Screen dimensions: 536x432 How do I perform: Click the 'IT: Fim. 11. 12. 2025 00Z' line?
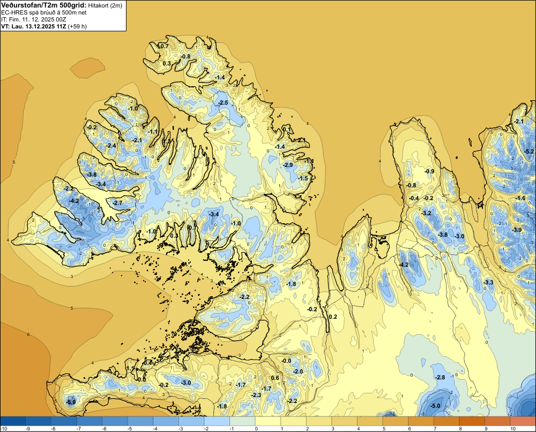click(x=32, y=19)
